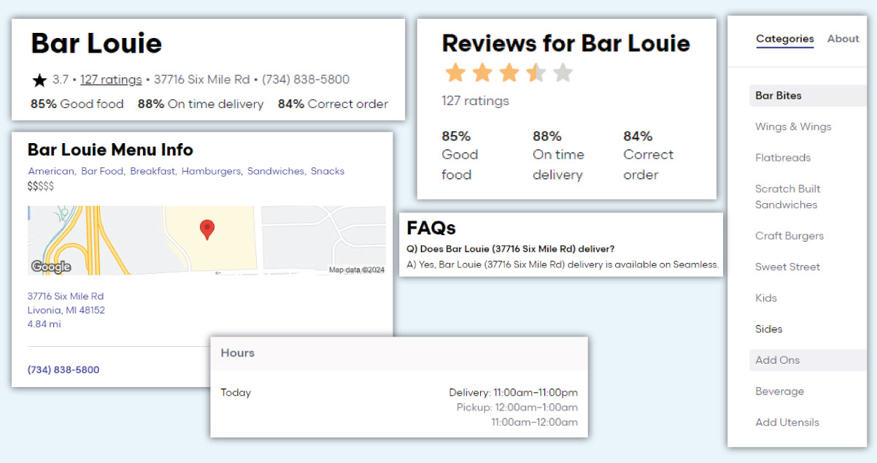Viewport: 877px width, 463px height.
Task: Select the half-filled fourth star in Reviews
Action: pos(536,72)
